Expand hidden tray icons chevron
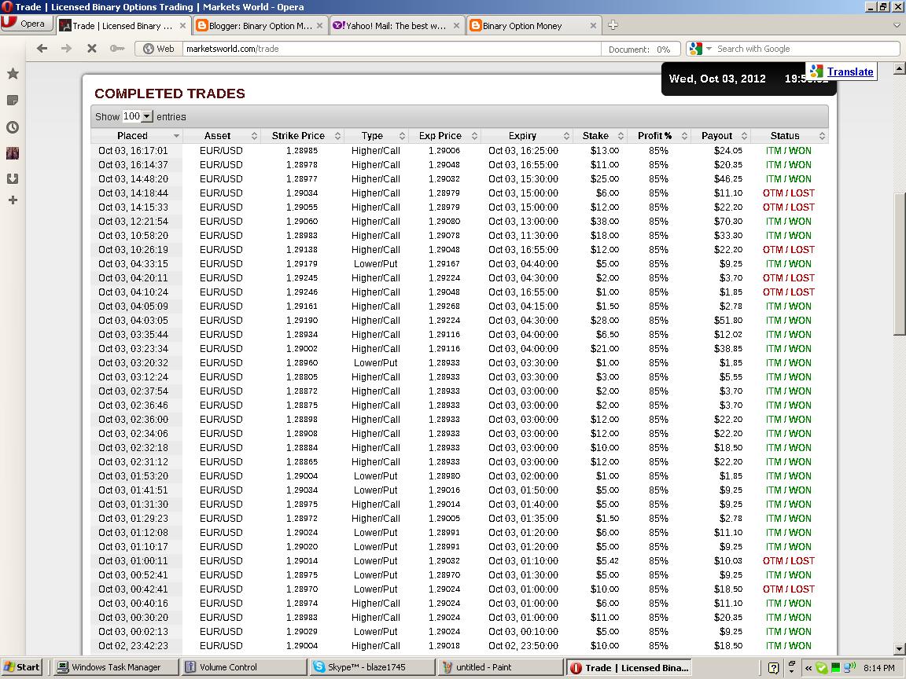 (808, 668)
